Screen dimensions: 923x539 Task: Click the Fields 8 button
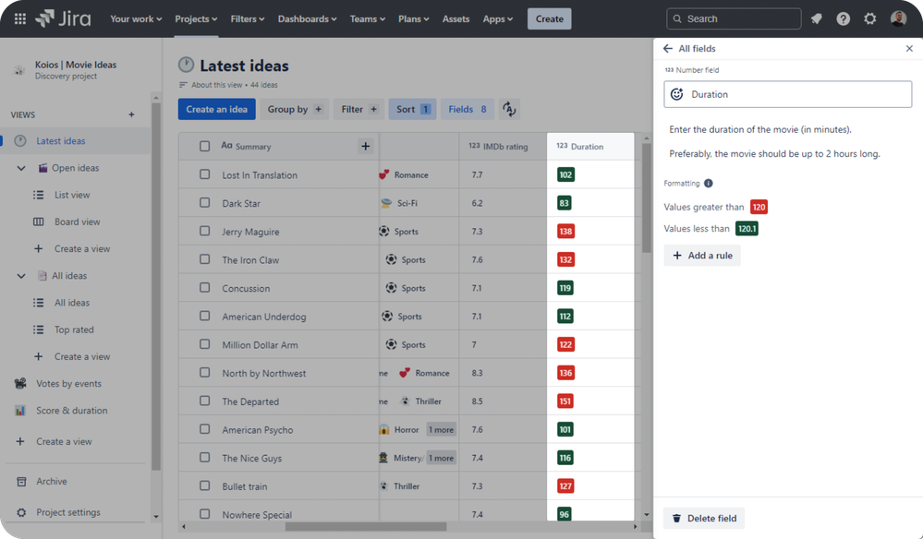tap(468, 109)
